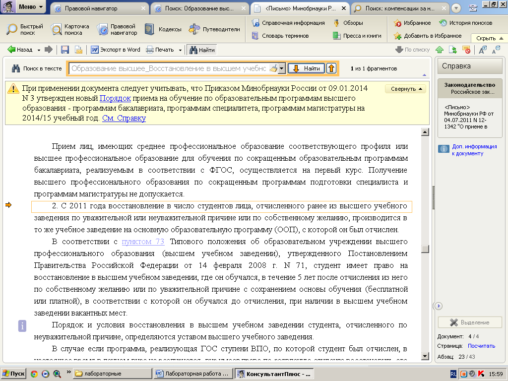Click Найти next fragment button
The image size is (508, 381).
306,68
